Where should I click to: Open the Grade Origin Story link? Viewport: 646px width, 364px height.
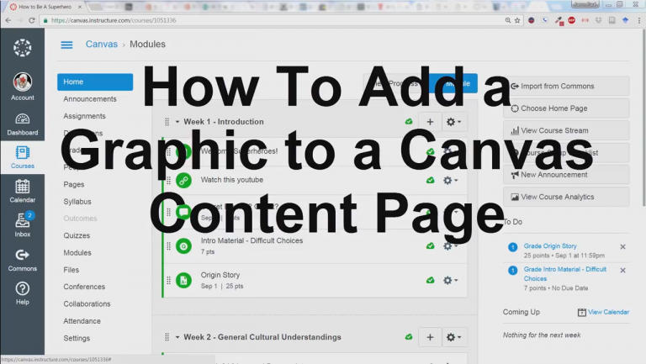(x=550, y=246)
